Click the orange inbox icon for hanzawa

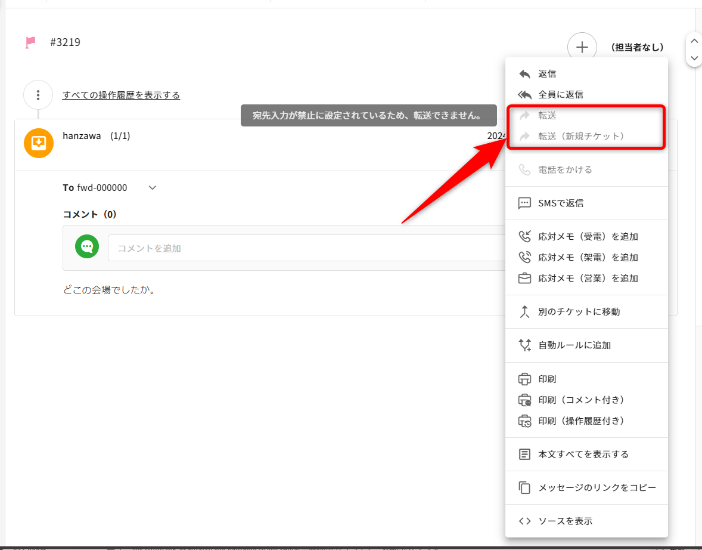pyautogui.click(x=38, y=143)
